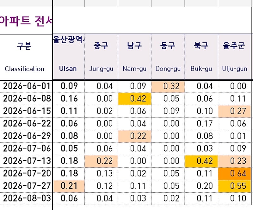Click the date cell 2026-08-03

[x=26, y=199]
